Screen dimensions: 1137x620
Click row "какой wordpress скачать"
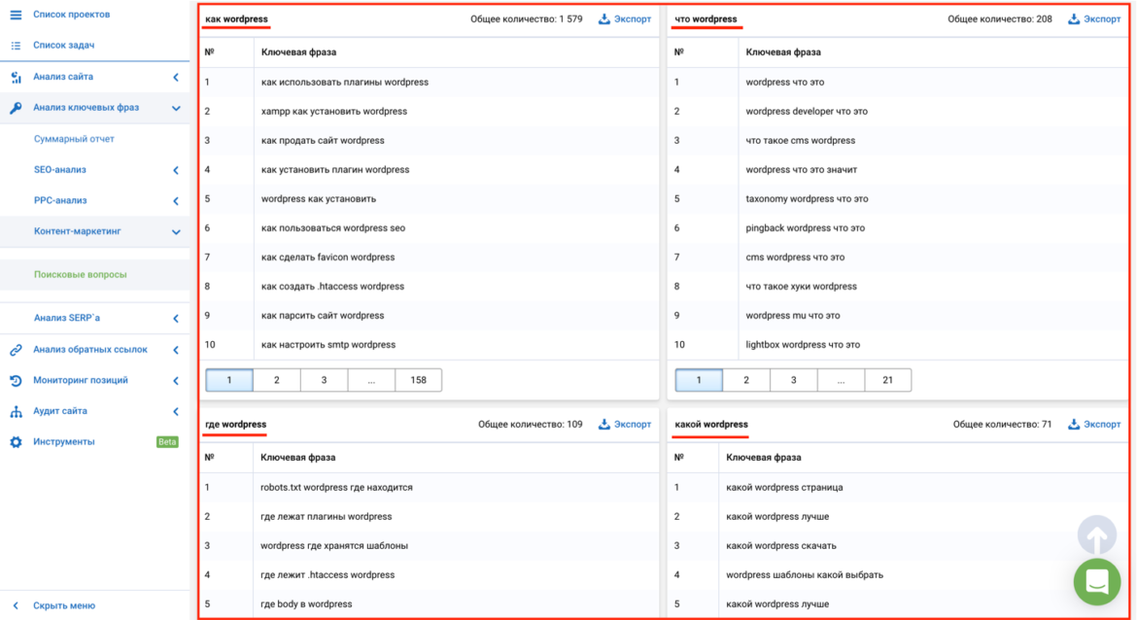click(898, 545)
